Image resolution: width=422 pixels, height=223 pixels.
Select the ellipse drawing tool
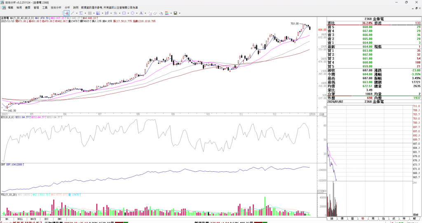[132, 13]
